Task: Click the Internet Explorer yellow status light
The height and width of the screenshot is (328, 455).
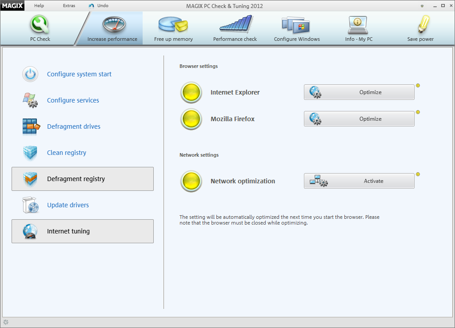Action: (191, 92)
